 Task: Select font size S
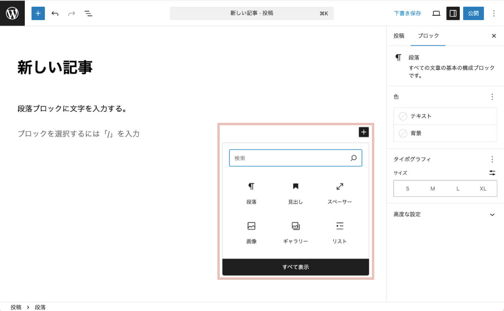click(x=407, y=188)
